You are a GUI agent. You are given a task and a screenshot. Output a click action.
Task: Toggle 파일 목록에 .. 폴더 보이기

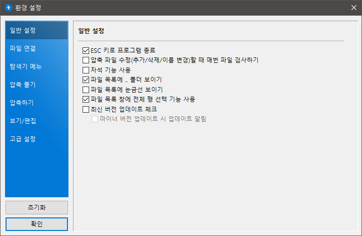pos(86,80)
